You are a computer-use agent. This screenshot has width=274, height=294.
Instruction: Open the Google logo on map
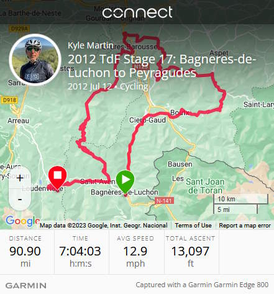[22, 221]
